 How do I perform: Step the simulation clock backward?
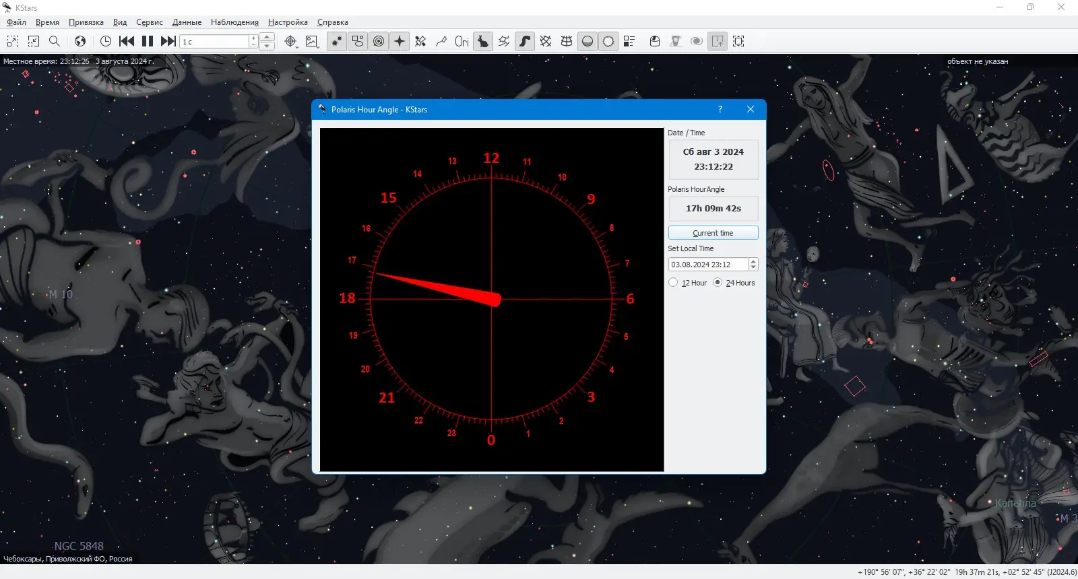[127, 41]
